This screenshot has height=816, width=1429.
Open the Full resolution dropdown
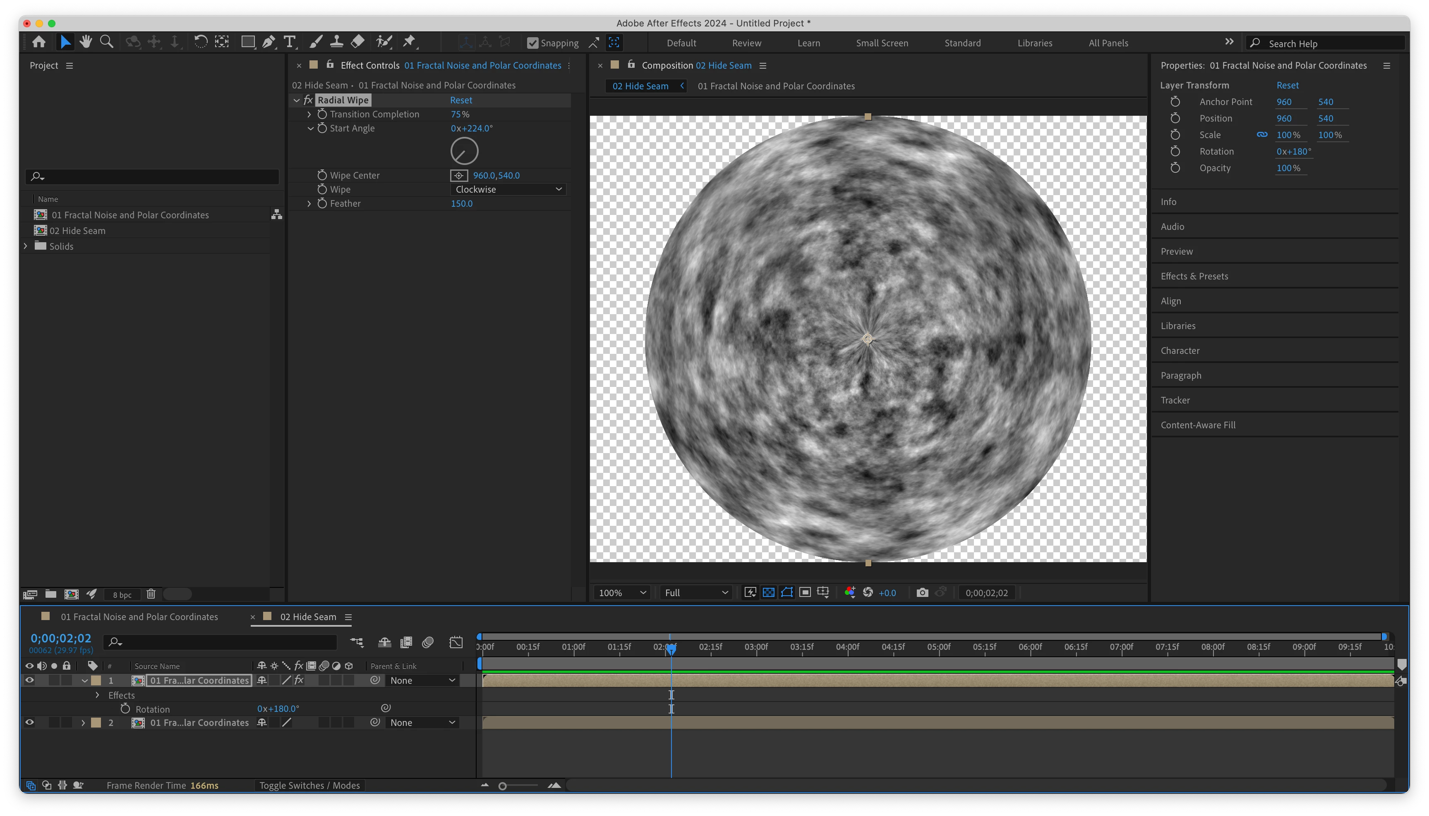[695, 592]
